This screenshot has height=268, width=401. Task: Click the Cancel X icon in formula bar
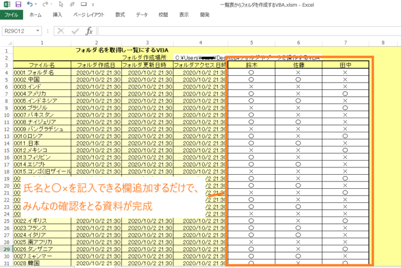[x=61, y=31]
